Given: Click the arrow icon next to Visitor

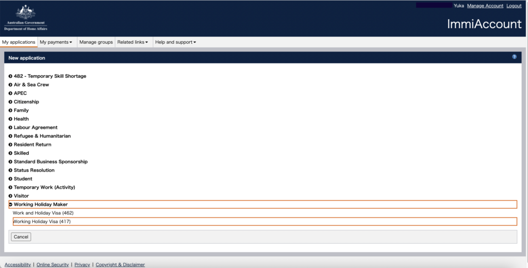Looking at the screenshot, I should click(x=10, y=196).
